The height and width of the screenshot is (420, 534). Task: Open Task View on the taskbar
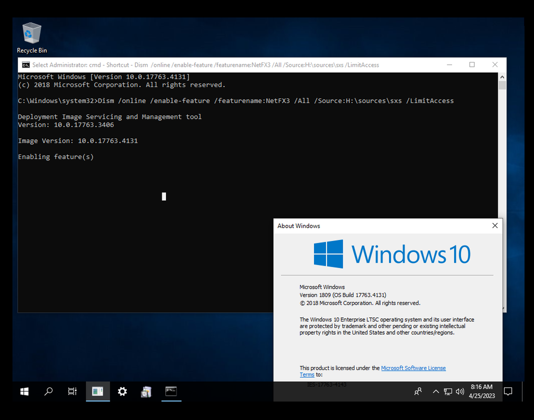coord(72,391)
